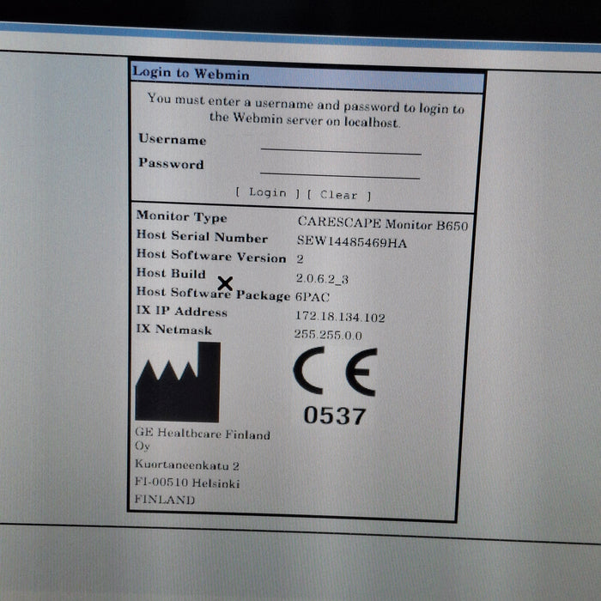
Task: Click the Username input field
Action: pos(341,147)
